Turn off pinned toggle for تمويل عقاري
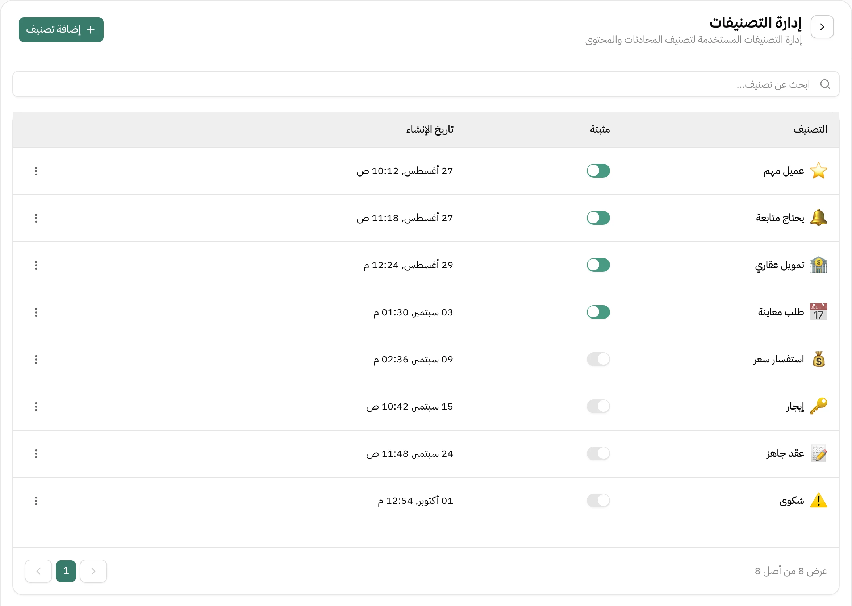 pyautogui.click(x=598, y=265)
